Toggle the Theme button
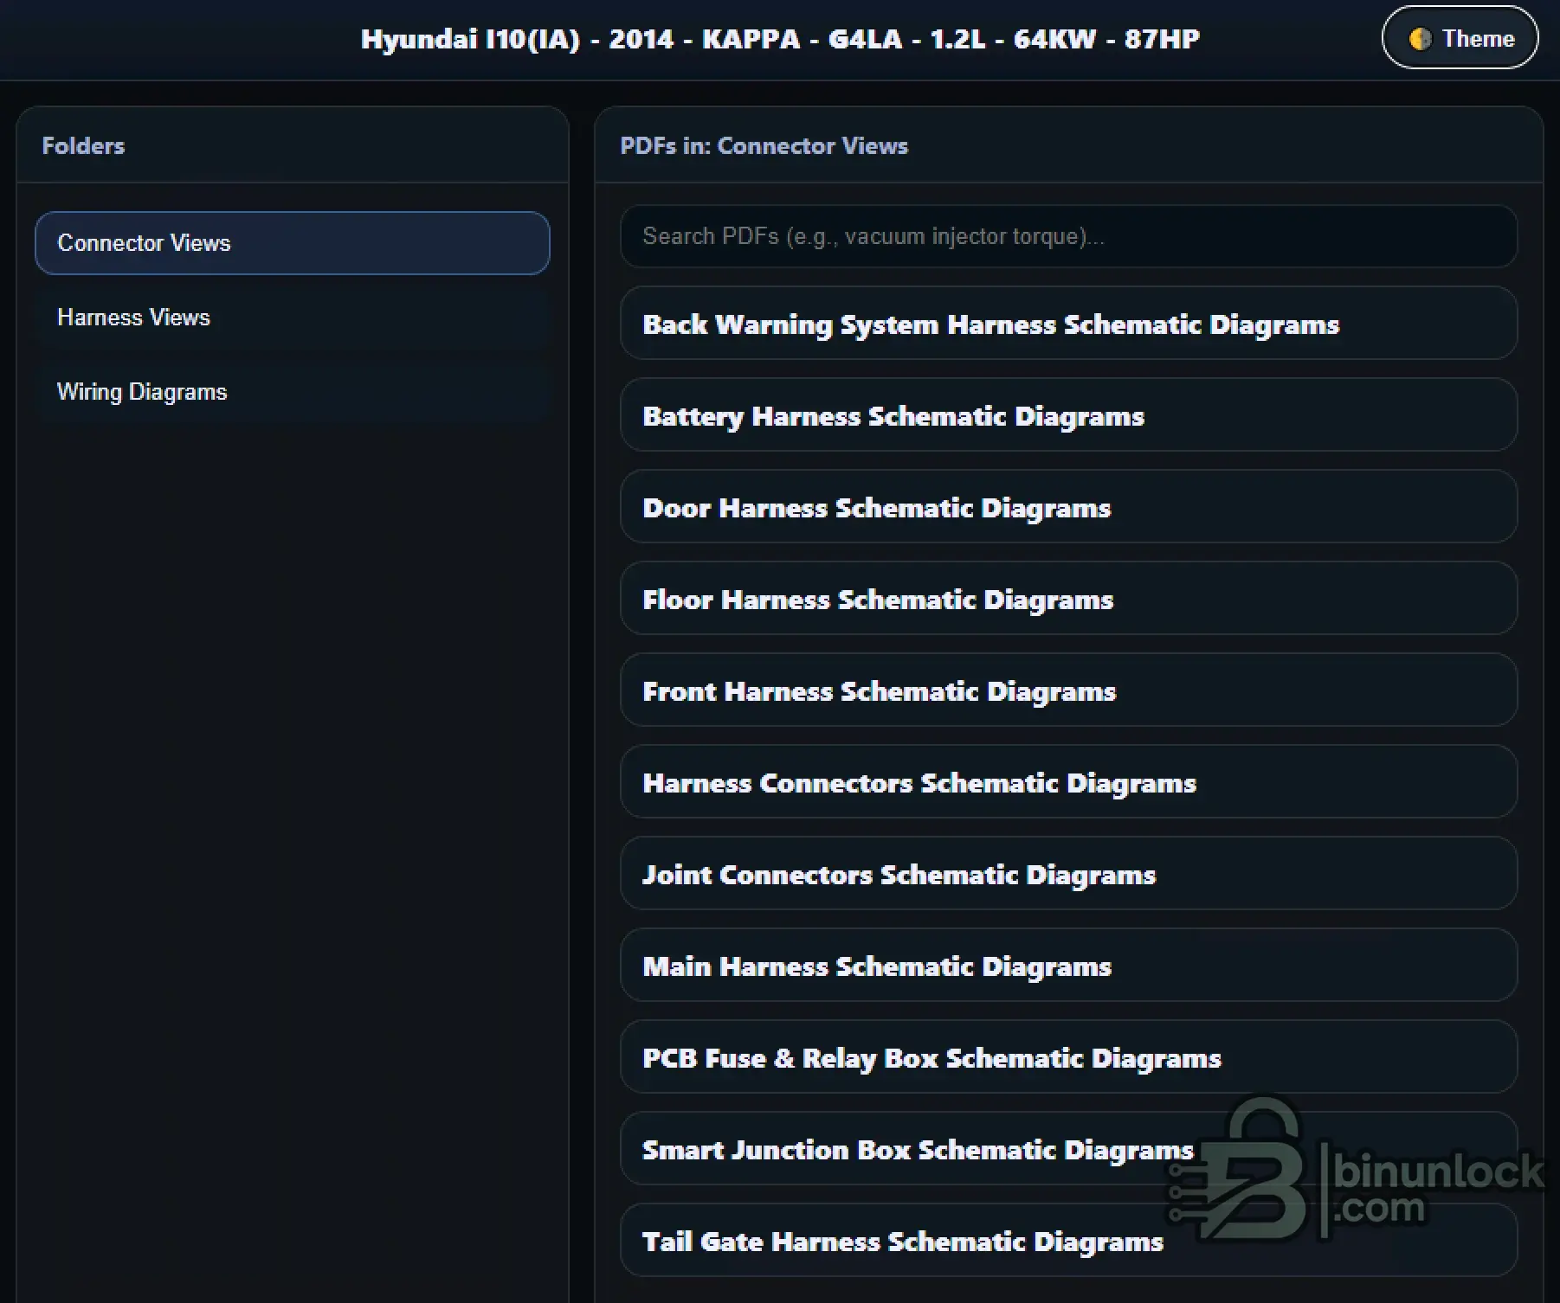The height and width of the screenshot is (1303, 1560). [1460, 38]
